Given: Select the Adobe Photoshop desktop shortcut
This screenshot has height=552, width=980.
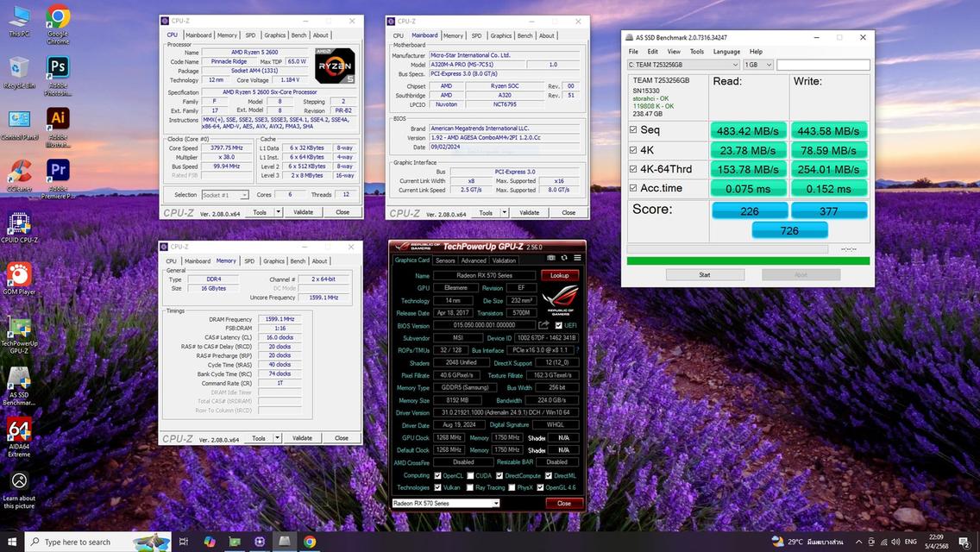Looking at the screenshot, I should [58, 76].
